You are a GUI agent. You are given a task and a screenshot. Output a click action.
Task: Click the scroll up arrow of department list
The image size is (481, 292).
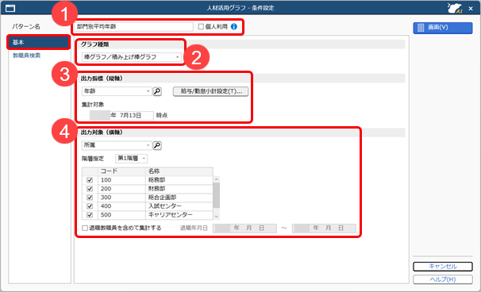click(217, 180)
